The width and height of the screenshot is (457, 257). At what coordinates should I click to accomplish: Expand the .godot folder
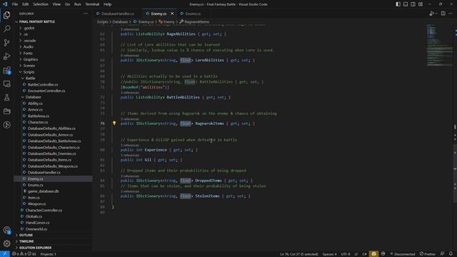pyautogui.click(x=29, y=28)
